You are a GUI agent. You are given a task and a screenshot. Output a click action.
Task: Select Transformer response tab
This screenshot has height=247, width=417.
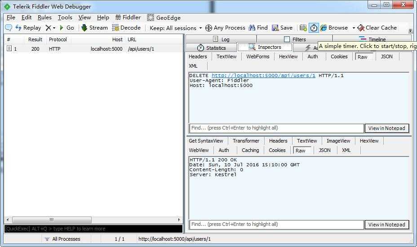[246, 141]
